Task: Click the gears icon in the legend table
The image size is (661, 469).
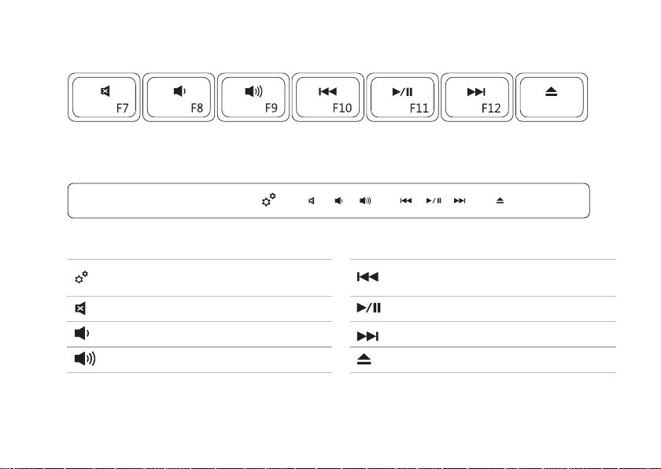Action: click(80, 276)
